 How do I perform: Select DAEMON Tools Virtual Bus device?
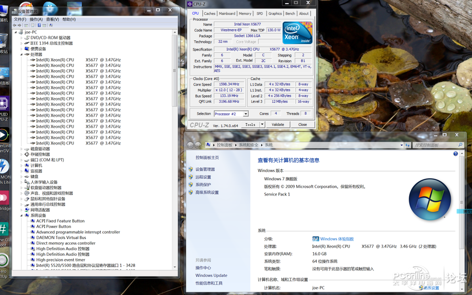pos(61,237)
